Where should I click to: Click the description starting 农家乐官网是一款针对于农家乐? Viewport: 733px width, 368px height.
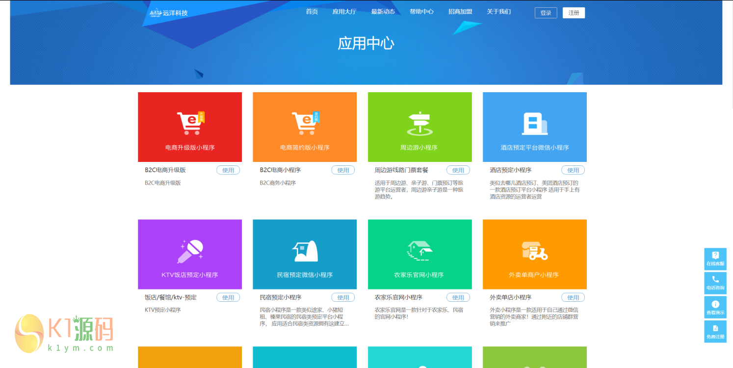[x=419, y=314]
